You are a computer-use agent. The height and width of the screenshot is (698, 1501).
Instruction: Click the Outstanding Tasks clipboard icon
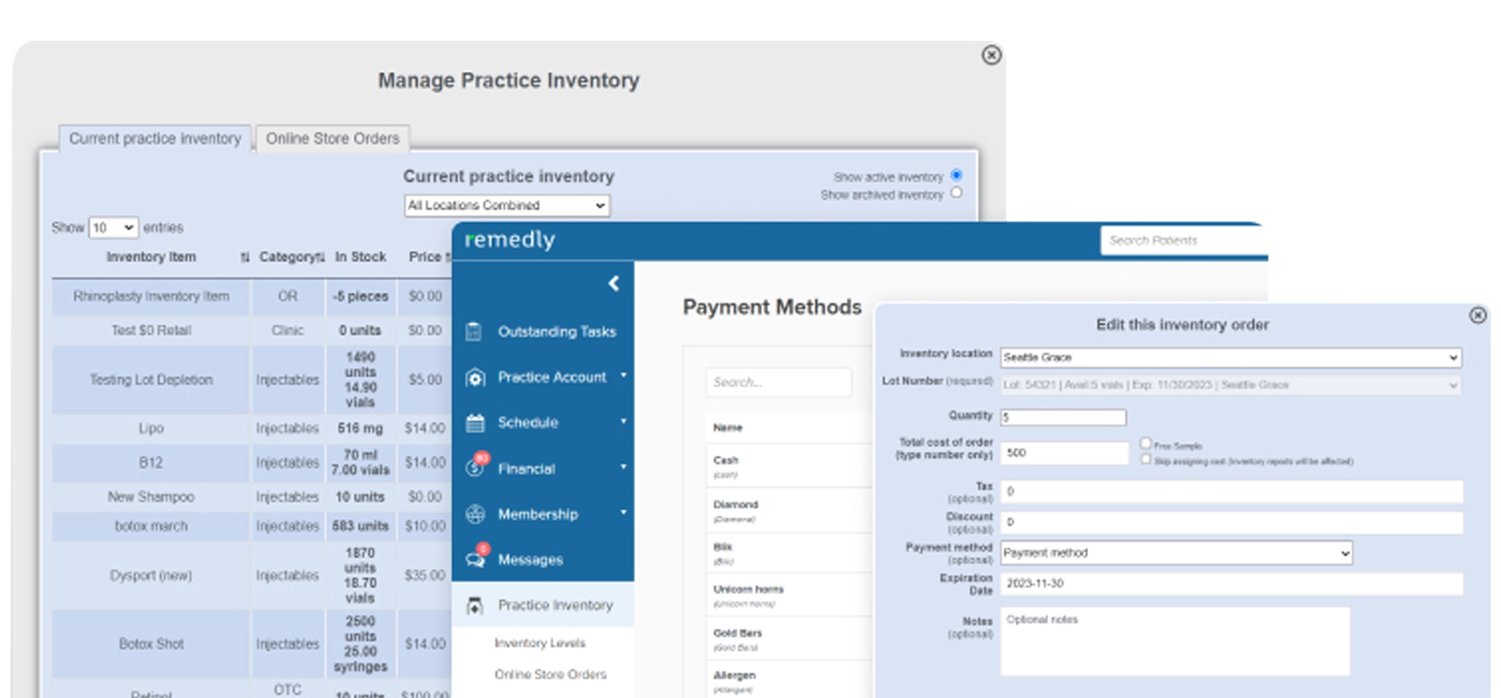474,331
